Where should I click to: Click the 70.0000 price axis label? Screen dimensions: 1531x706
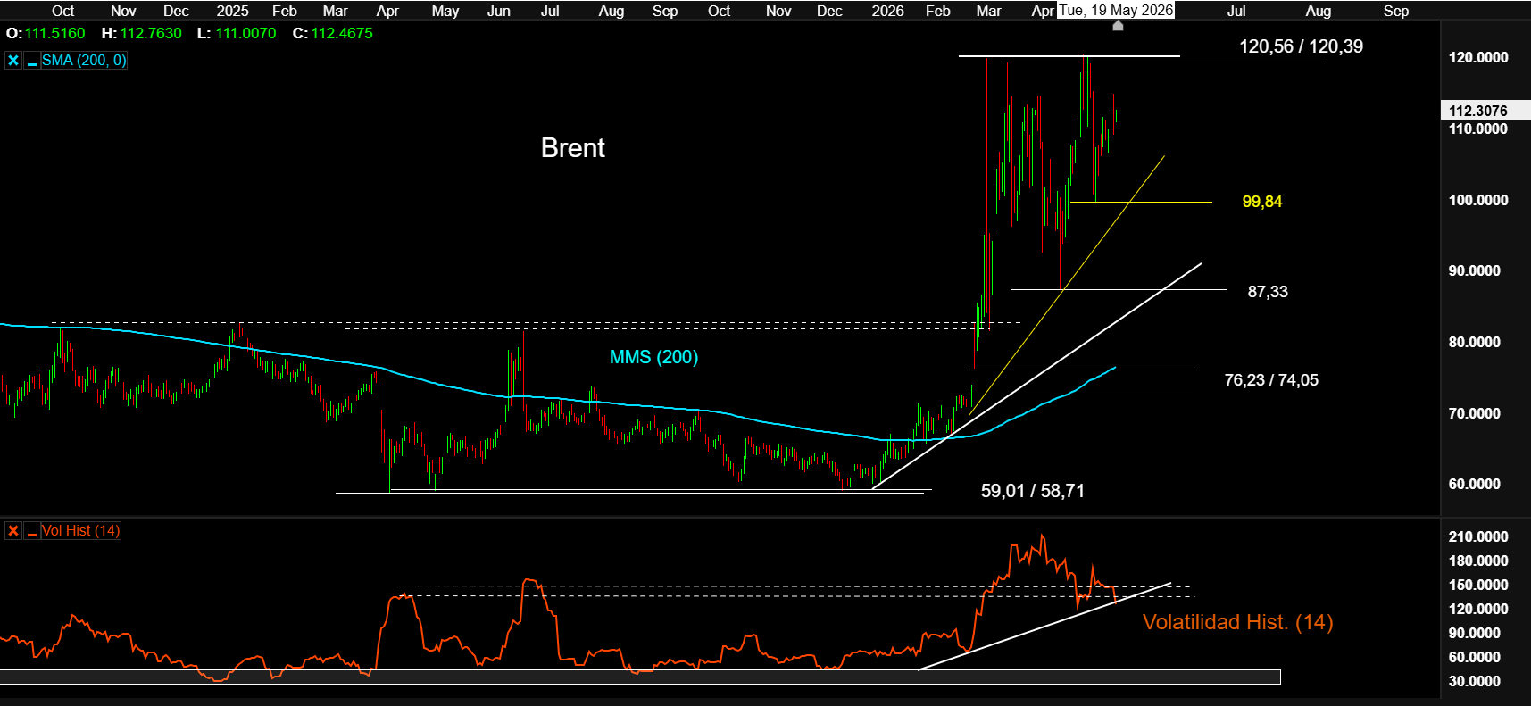(x=1474, y=413)
